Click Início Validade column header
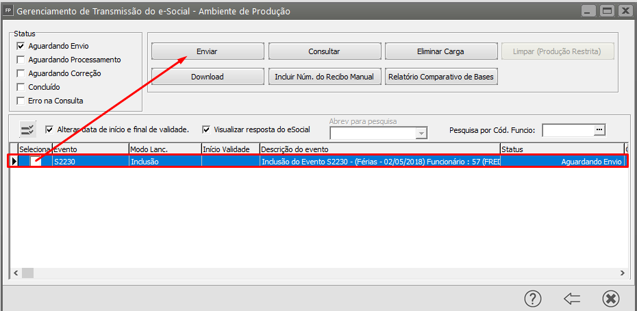Viewport: 637px width, 311px height. (x=230, y=149)
